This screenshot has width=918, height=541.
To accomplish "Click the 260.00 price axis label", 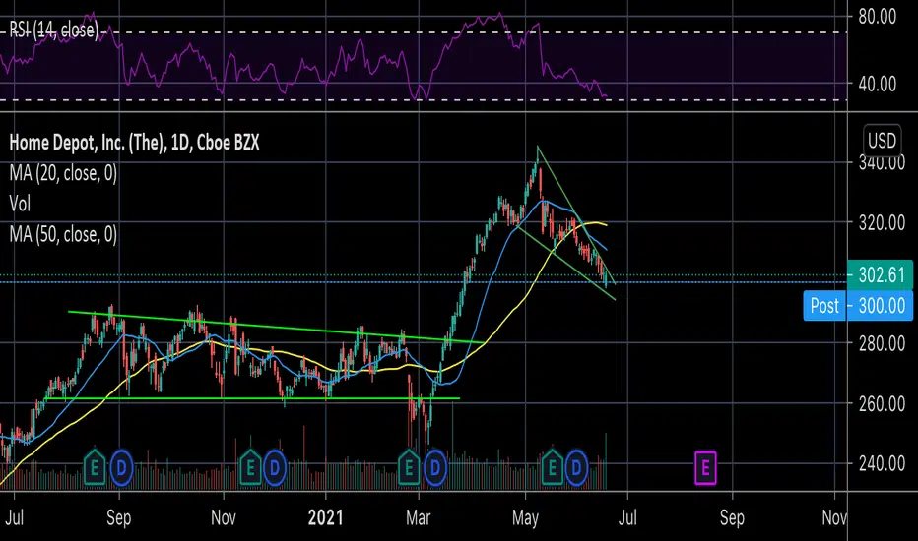I will click(x=882, y=403).
